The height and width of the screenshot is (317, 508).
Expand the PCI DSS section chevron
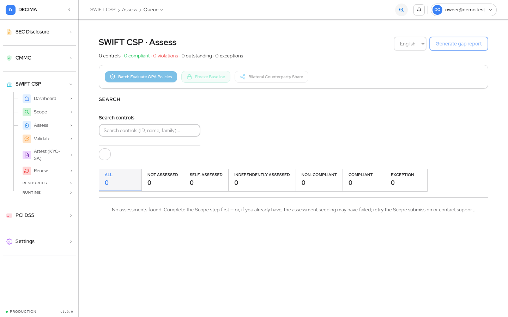coord(71,216)
